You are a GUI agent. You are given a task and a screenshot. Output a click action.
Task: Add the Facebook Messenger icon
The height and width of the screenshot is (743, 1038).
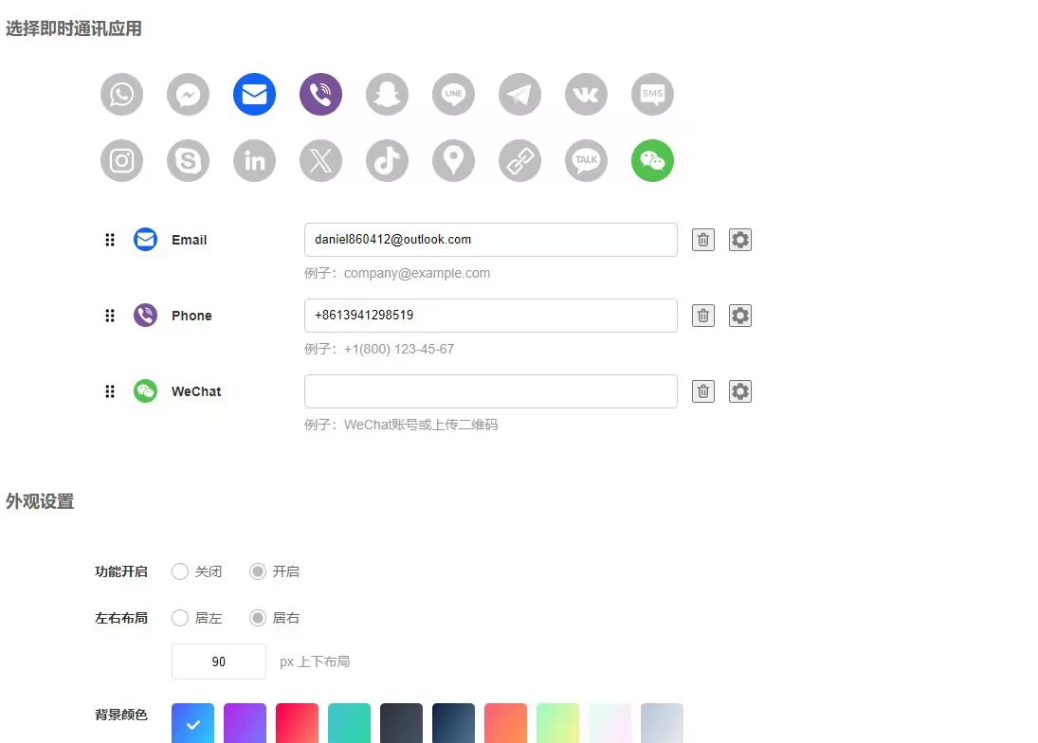[188, 95]
